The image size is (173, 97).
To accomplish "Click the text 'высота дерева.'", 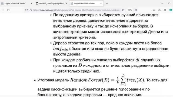I will 67,54.
